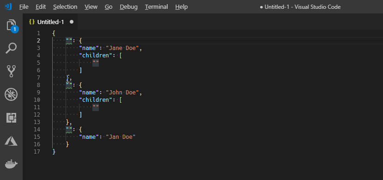Open the Extensions view icon
The image size is (383, 180).
coord(11,118)
